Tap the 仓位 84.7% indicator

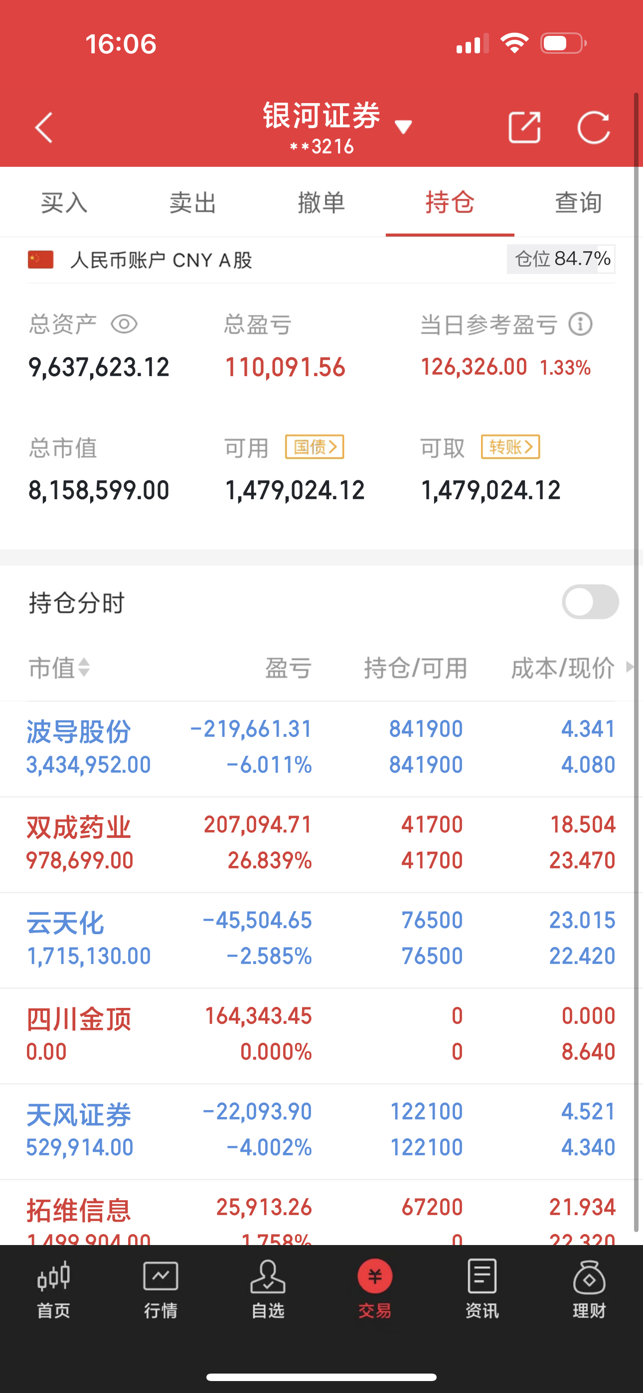(x=561, y=259)
